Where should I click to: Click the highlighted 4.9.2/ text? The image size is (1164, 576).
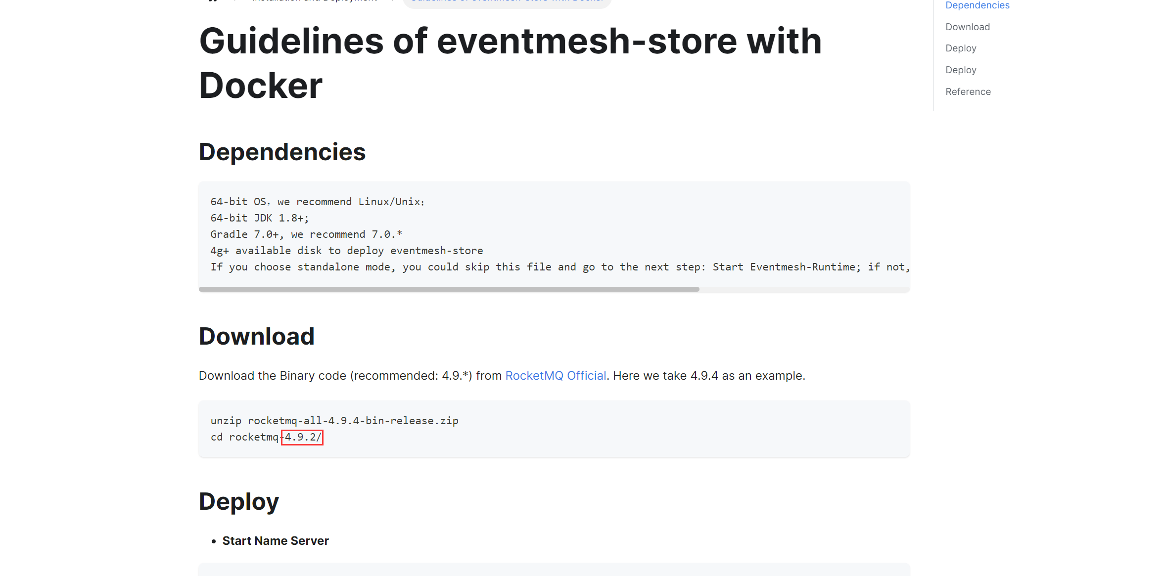302,438
